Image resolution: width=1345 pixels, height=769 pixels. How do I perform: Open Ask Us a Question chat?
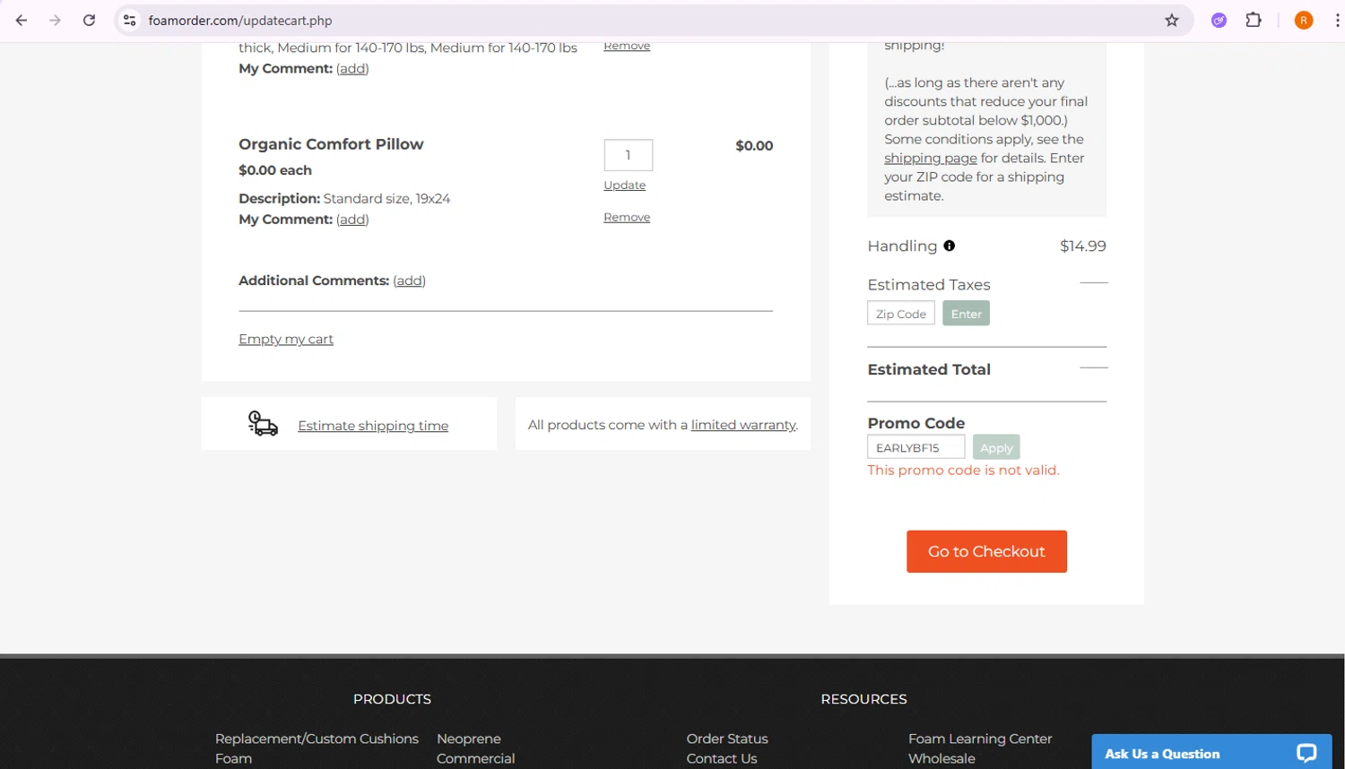[1210, 753]
